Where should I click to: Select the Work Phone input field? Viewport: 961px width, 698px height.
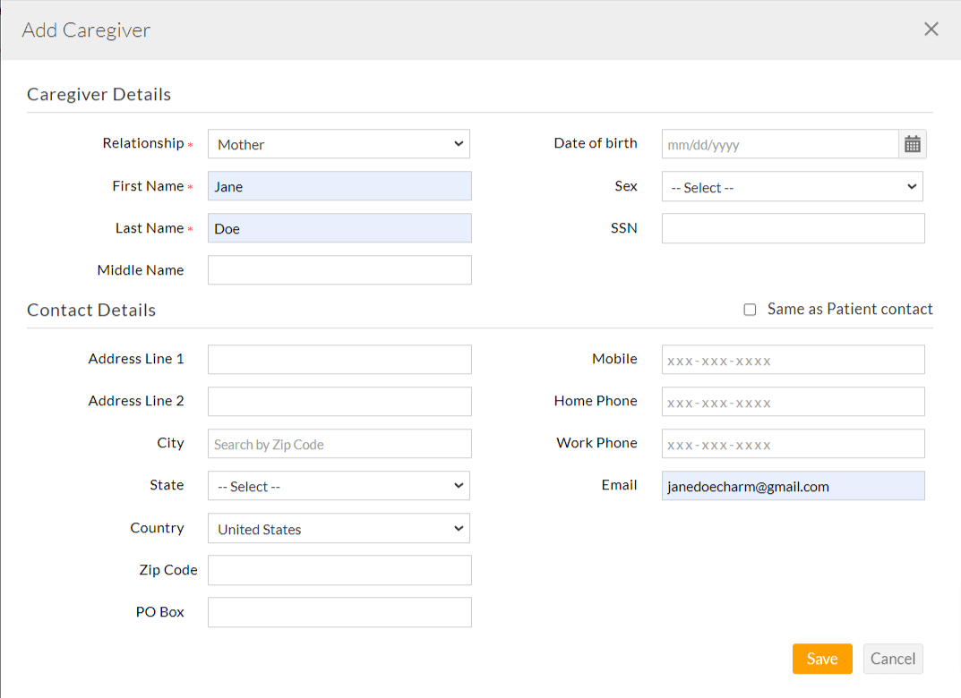tap(793, 444)
